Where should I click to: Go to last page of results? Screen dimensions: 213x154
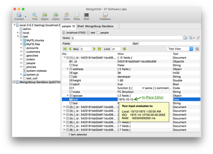pos(100,49)
